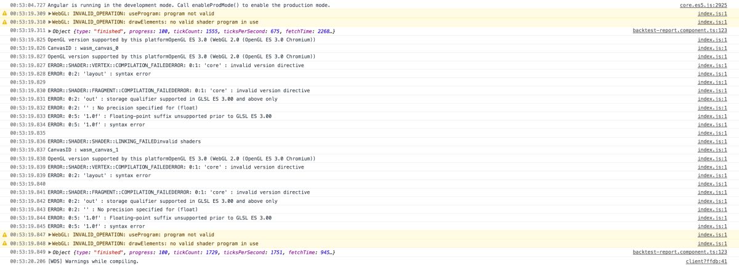Viewport: 739px width, 265px height.
Task: Open index.js:1 link at 00:53:19.309 warning
Action: coord(713,13)
